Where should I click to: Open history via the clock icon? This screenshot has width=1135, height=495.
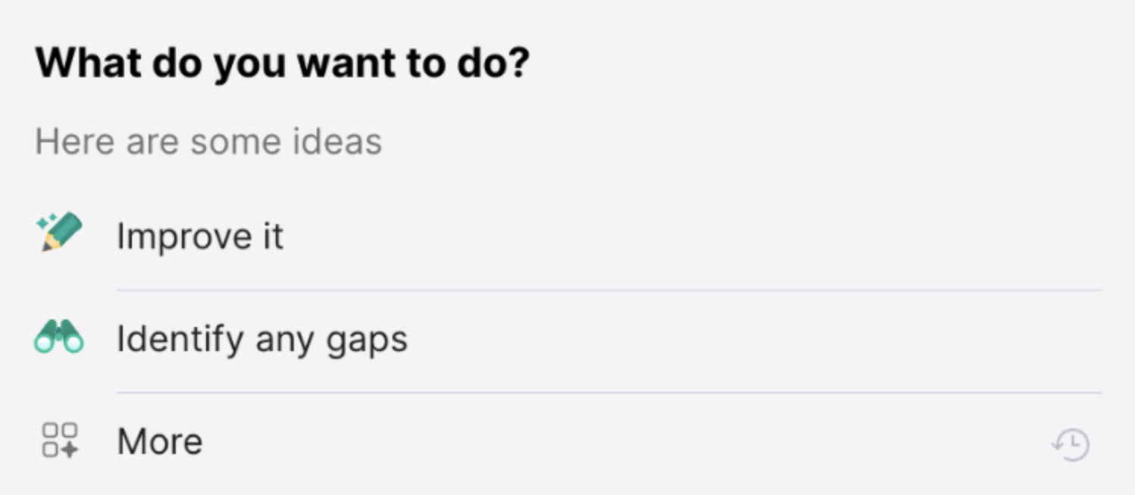pyautogui.click(x=1071, y=444)
